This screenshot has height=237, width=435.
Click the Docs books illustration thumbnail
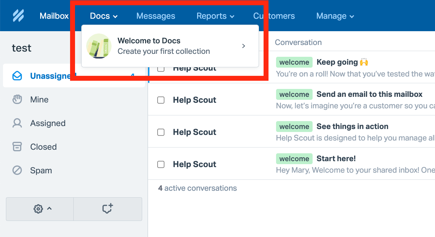99,46
